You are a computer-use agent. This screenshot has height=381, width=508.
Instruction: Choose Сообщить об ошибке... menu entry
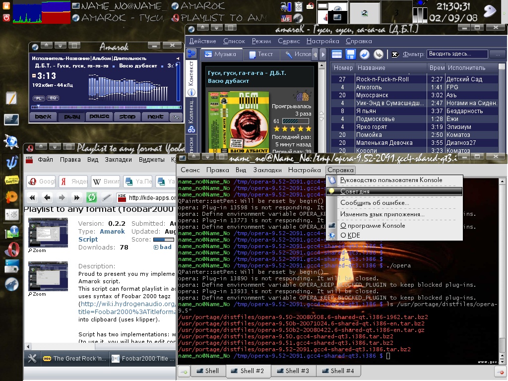[x=394, y=203]
